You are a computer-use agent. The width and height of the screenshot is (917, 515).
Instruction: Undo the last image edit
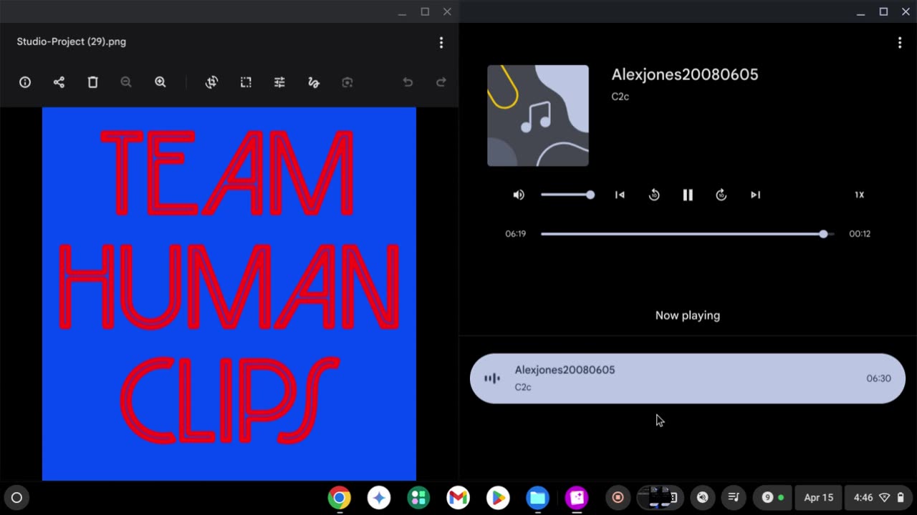point(408,82)
